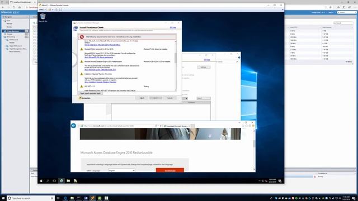
Task: Switch to Internet Explorer on the VM taskbar
Action: point(61,181)
